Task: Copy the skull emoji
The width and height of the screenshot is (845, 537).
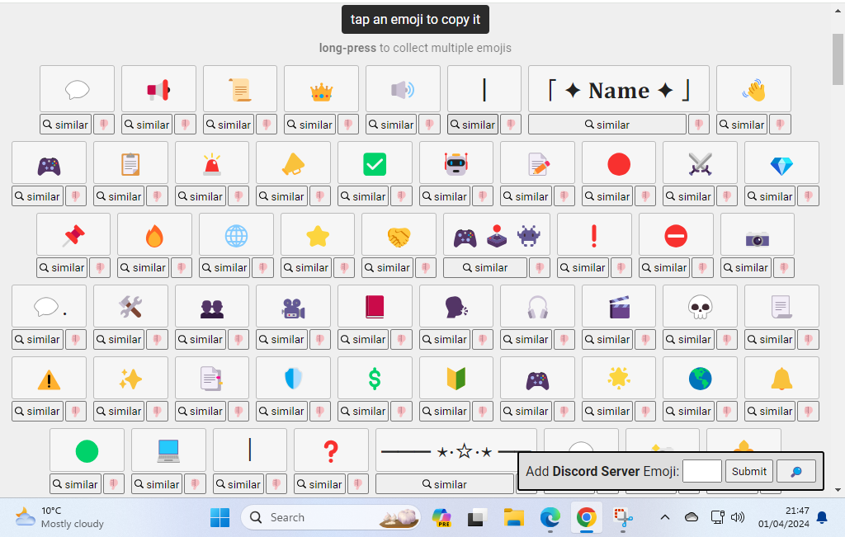Action: [700, 307]
